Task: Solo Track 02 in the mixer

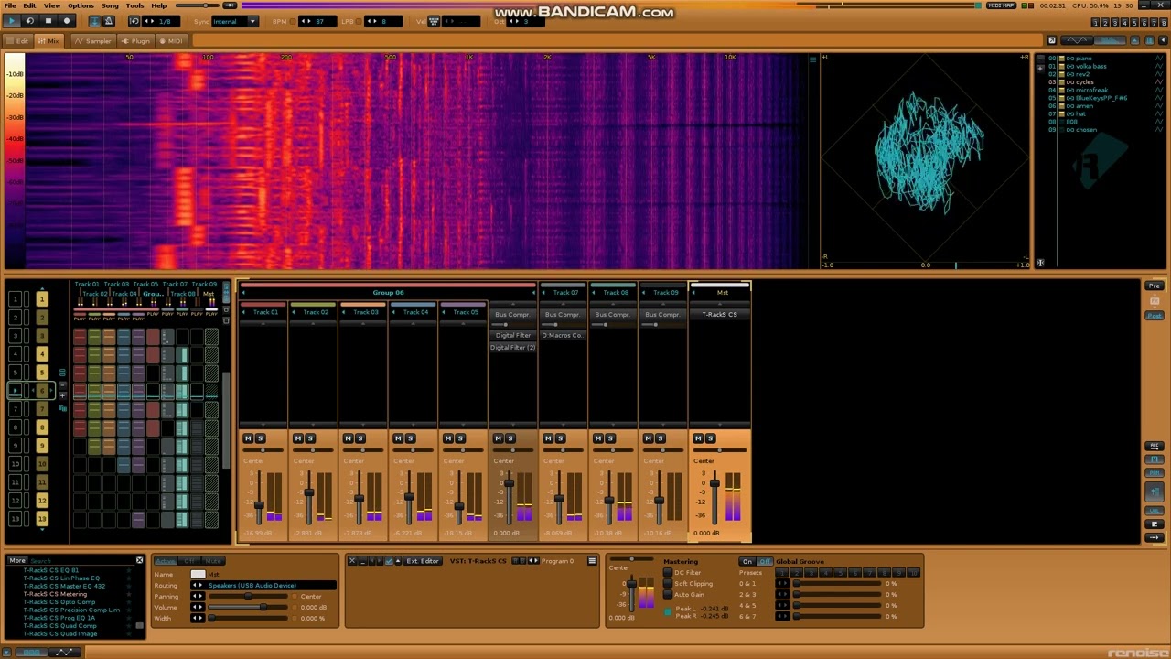Action: pos(310,438)
